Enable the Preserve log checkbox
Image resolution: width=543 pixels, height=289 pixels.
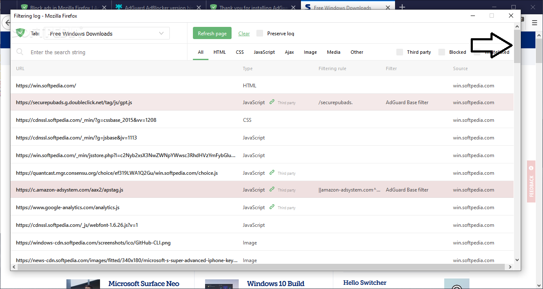click(260, 33)
